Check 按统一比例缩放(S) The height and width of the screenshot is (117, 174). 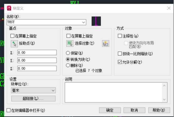coord(120,54)
